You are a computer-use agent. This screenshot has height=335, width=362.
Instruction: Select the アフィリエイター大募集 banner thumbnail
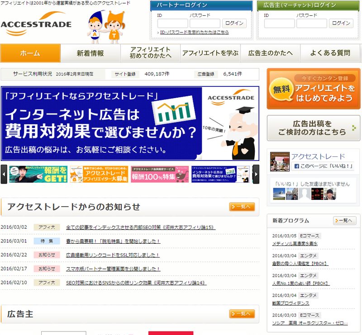pyautogui.click(x=99, y=174)
